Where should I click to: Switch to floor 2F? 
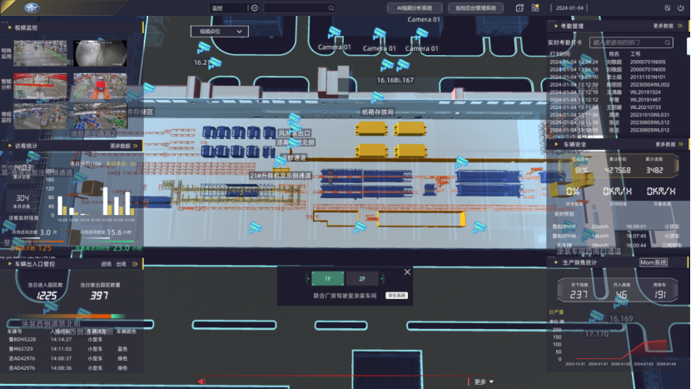[361, 279]
